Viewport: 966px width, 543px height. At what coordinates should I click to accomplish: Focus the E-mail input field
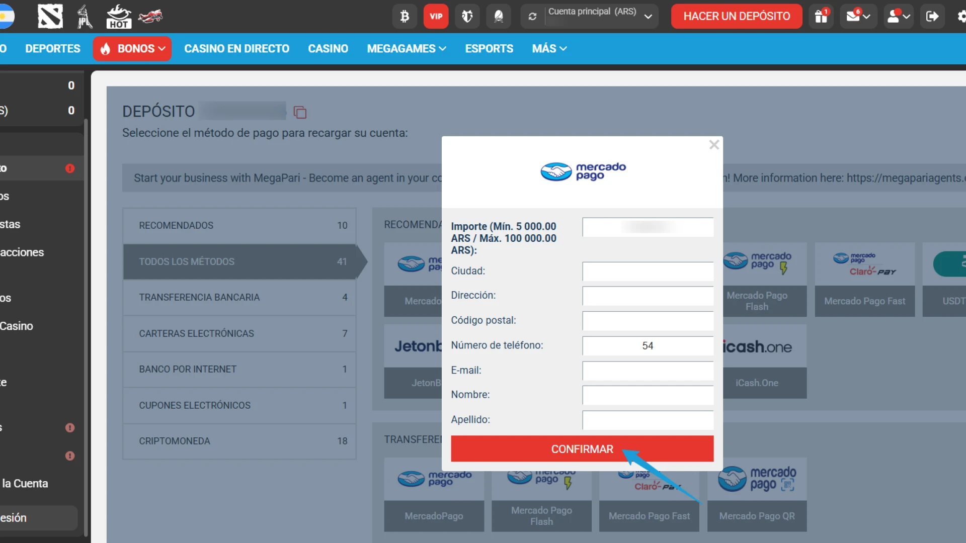click(648, 371)
